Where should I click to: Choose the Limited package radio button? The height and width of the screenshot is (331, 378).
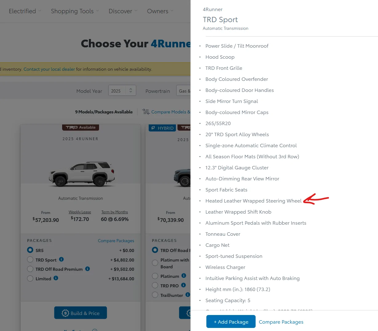pyautogui.click(x=30, y=279)
